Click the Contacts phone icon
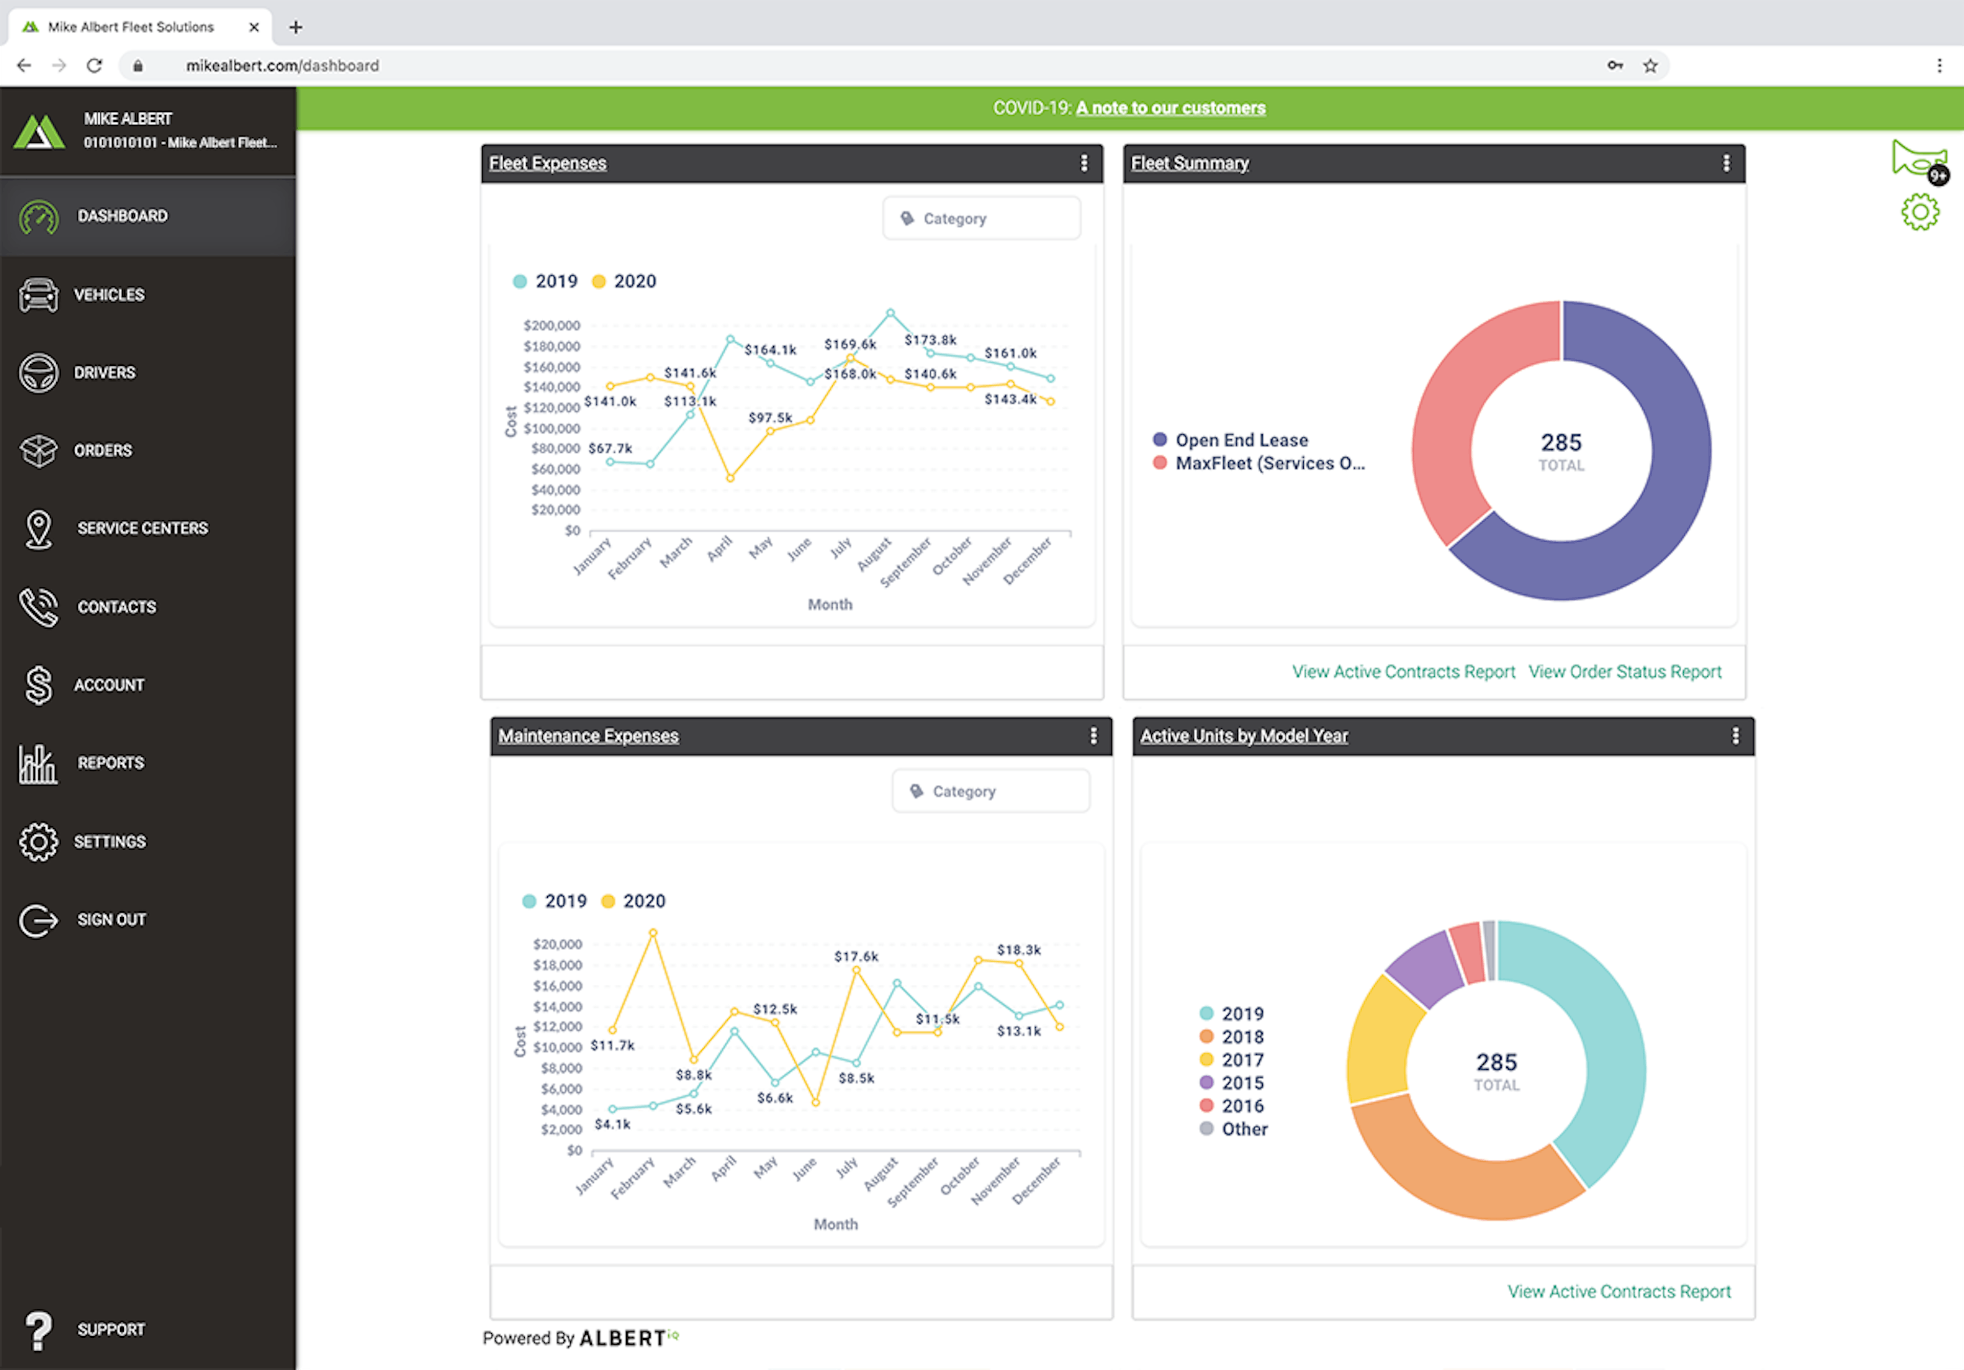Image resolution: width=1964 pixels, height=1370 pixels. coord(38,608)
